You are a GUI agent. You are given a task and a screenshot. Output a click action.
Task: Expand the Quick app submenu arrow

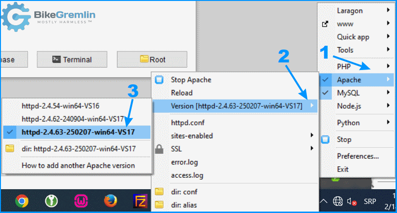click(x=388, y=36)
